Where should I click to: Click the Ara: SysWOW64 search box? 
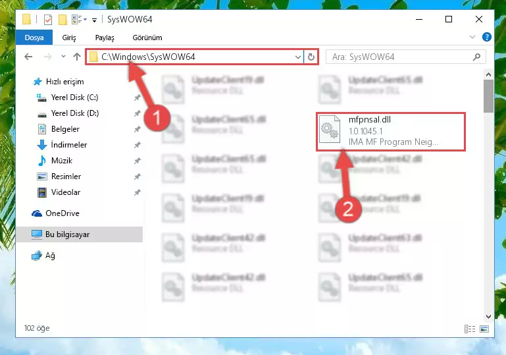405,57
